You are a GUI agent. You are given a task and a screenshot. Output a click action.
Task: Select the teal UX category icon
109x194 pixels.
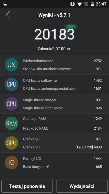coord(11,65)
